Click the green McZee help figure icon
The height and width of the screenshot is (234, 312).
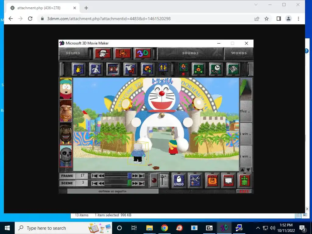tap(245, 180)
